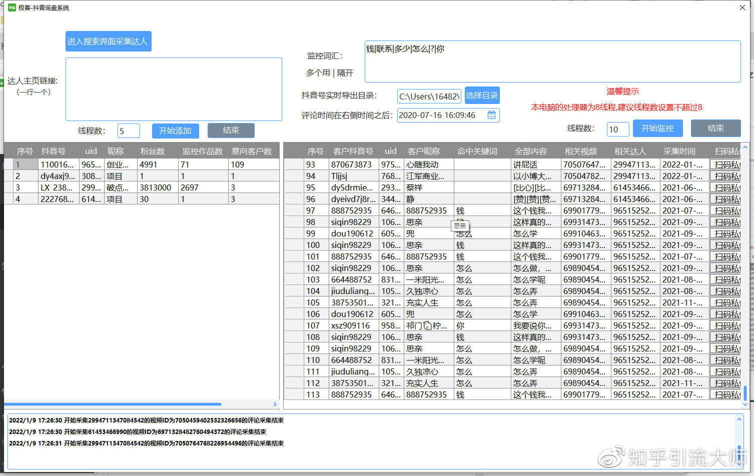
Task: Click the green app icon in title bar
Action: pos(12,7)
